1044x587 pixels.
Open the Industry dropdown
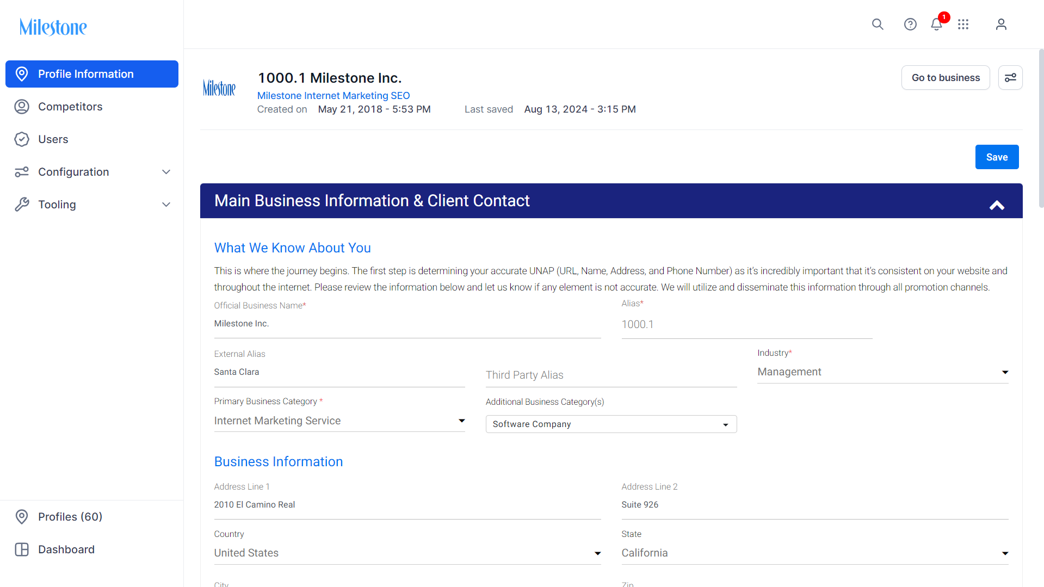(883, 372)
